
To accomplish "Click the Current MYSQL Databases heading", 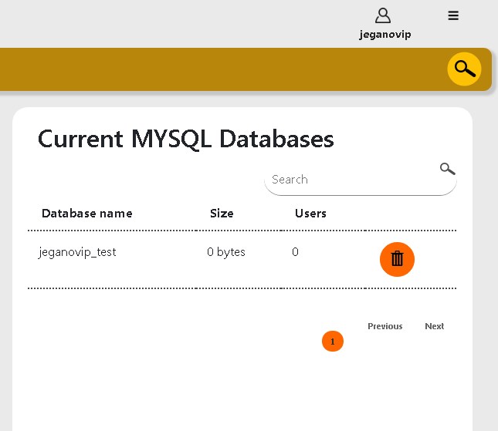I will coord(186,139).
